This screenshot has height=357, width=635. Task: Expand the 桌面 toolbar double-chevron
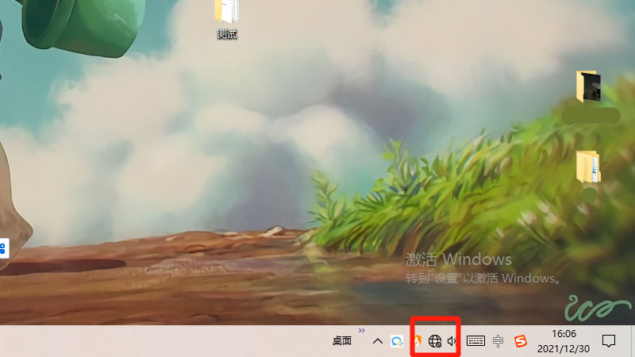point(362,331)
